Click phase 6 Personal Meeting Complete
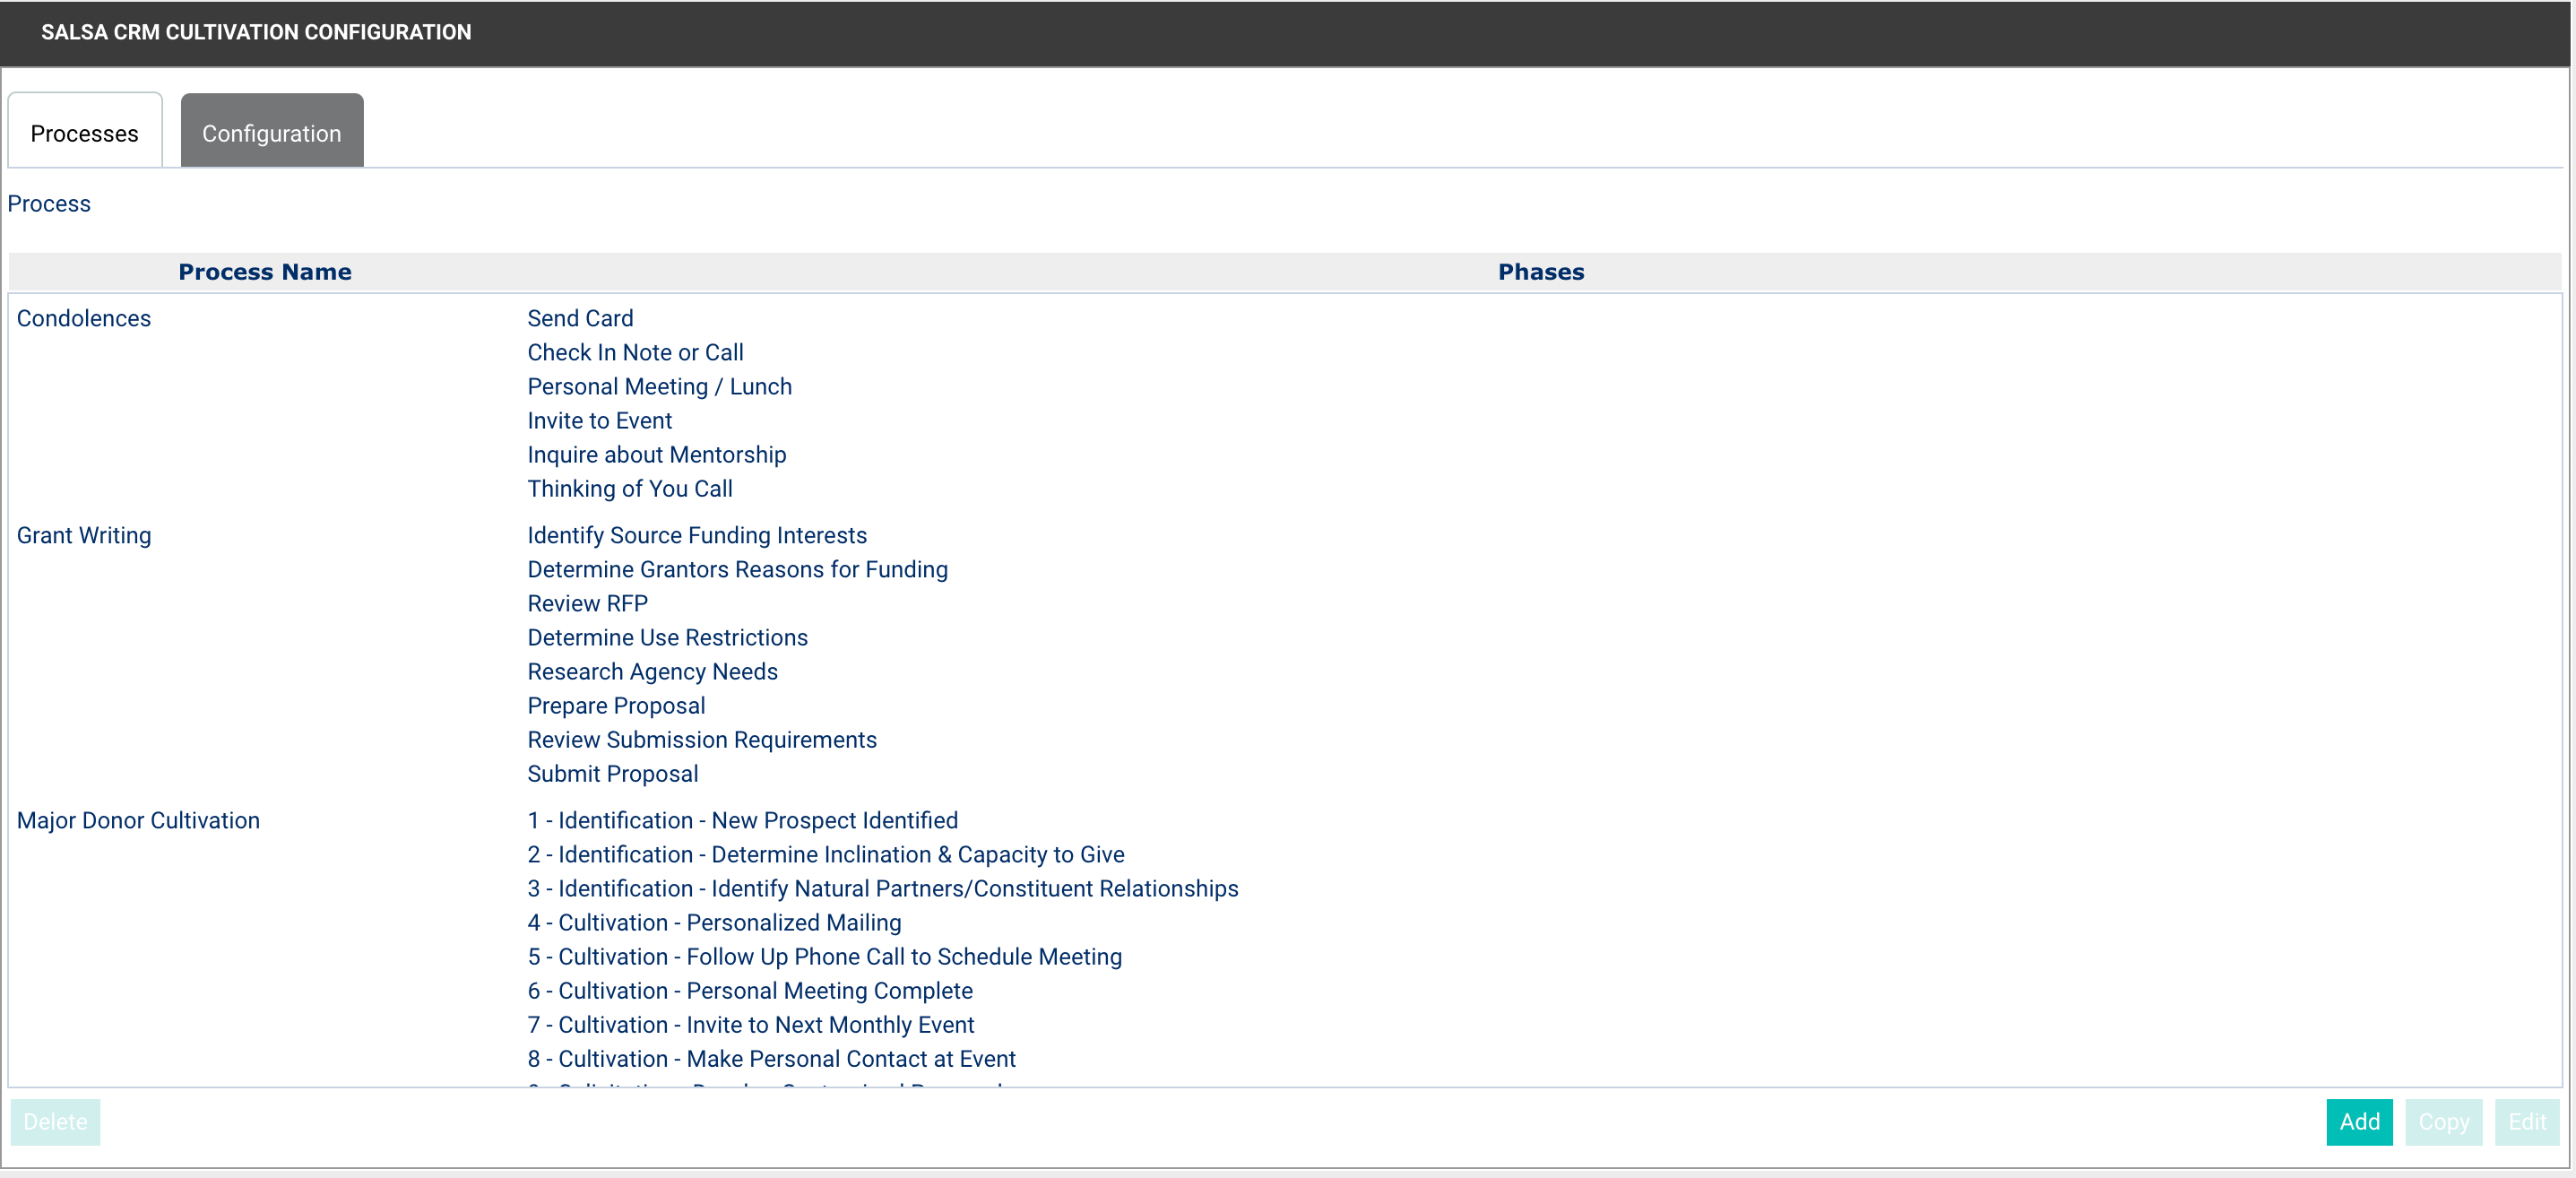 coord(750,990)
